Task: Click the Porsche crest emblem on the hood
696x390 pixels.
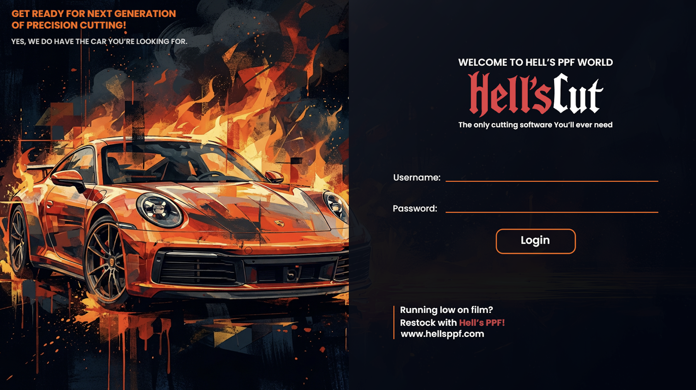Action: (x=279, y=223)
